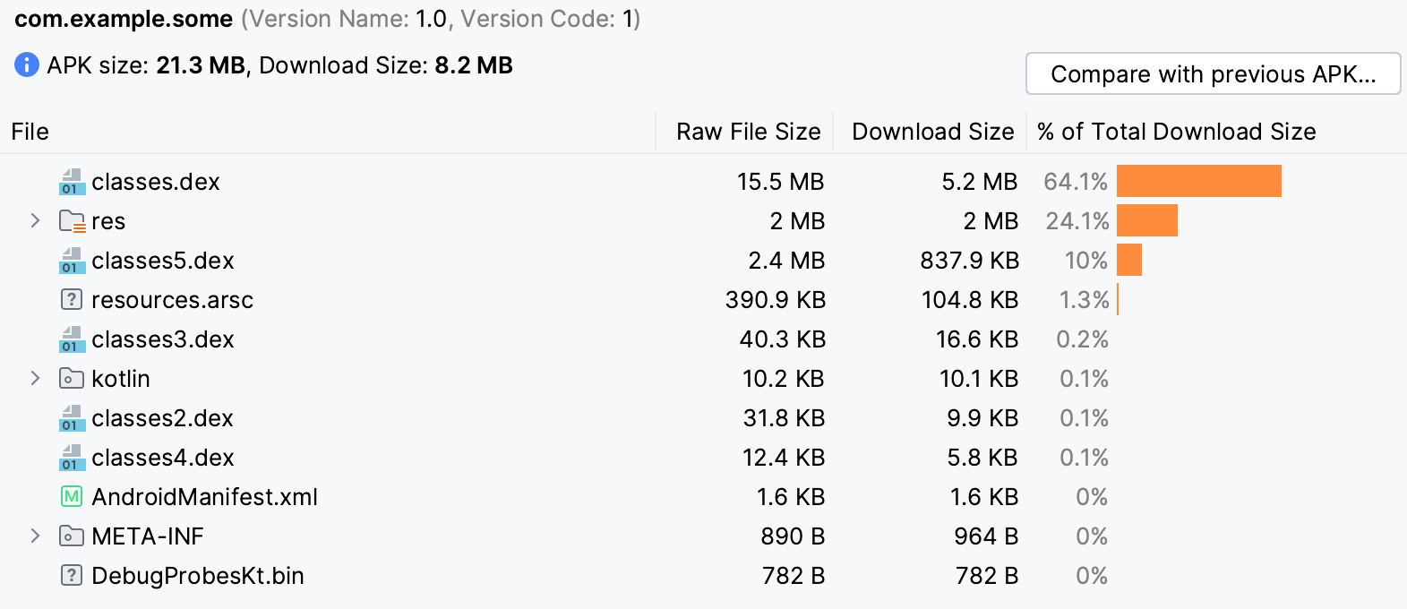Screen dimensions: 1407x609
Task: Expand the kotlin folder
Action: click(x=35, y=378)
